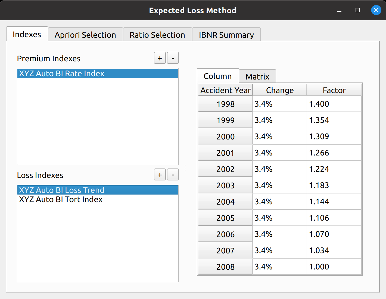
Task: Minimize the Expected Loss Method window
Action: click(x=339, y=11)
